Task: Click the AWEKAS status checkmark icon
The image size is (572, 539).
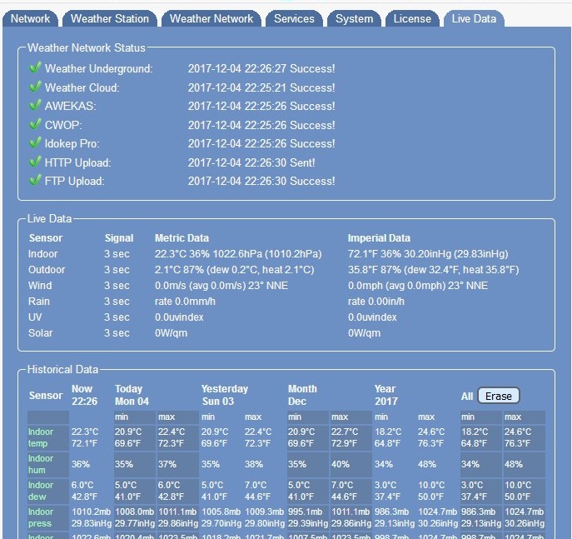Action: 35,105
